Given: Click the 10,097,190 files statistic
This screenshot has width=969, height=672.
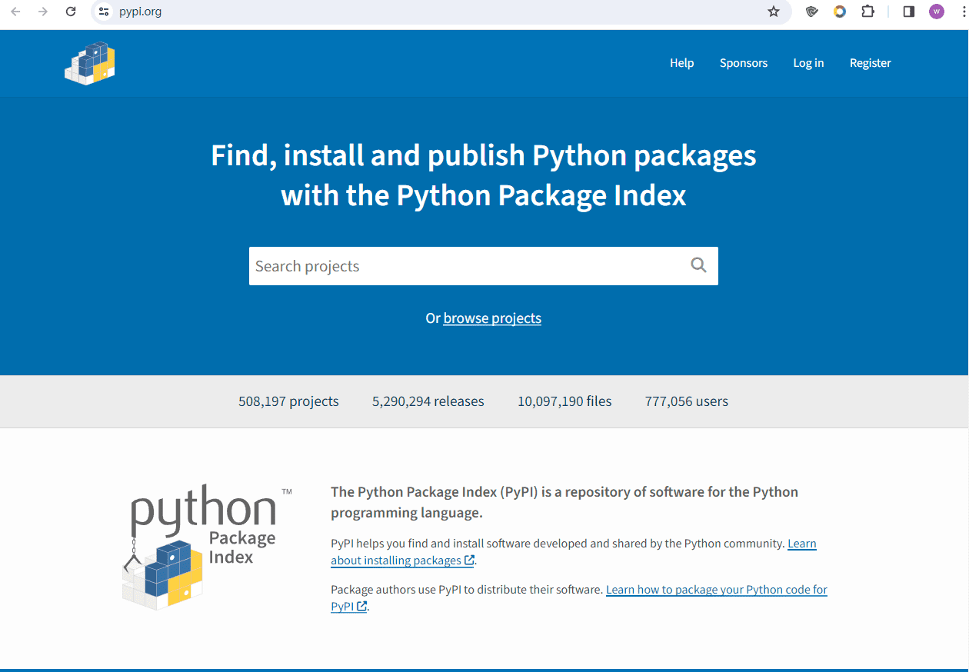Looking at the screenshot, I should [564, 401].
